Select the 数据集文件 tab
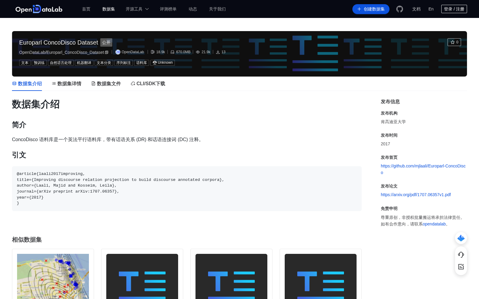 (x=106, y=84)
